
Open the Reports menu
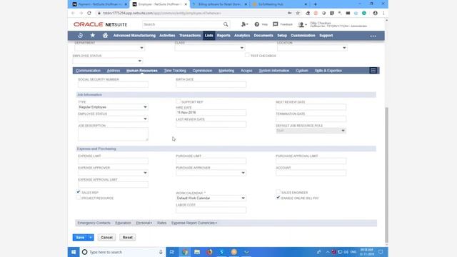[x=224, y=36]
